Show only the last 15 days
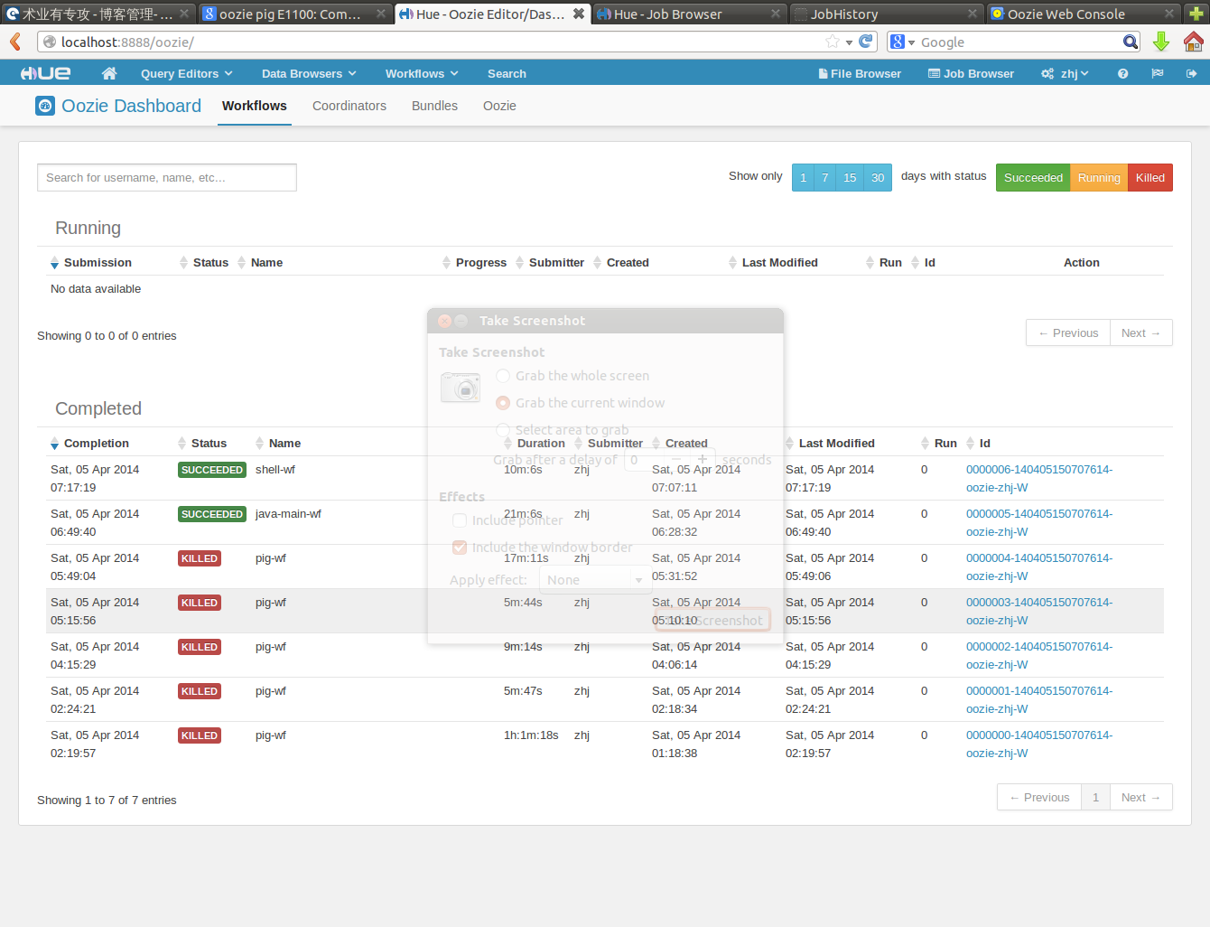 [850, 178]
